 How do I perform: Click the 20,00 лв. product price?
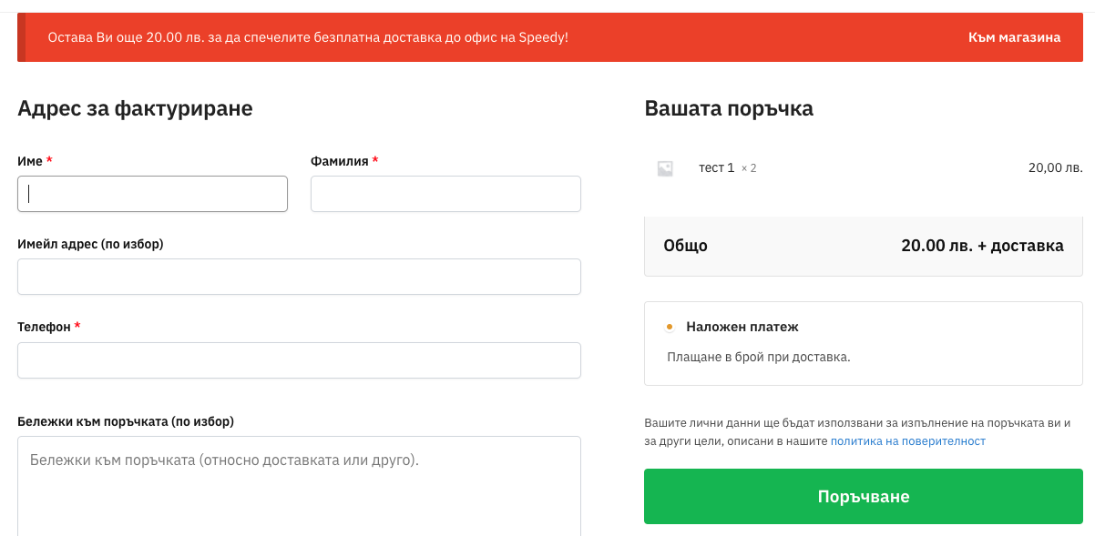coord(1055,168)
